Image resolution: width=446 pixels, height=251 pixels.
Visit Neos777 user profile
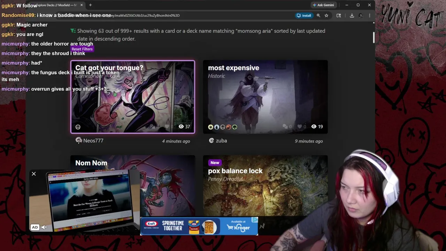pyautogui.click(x=93, y=140)
